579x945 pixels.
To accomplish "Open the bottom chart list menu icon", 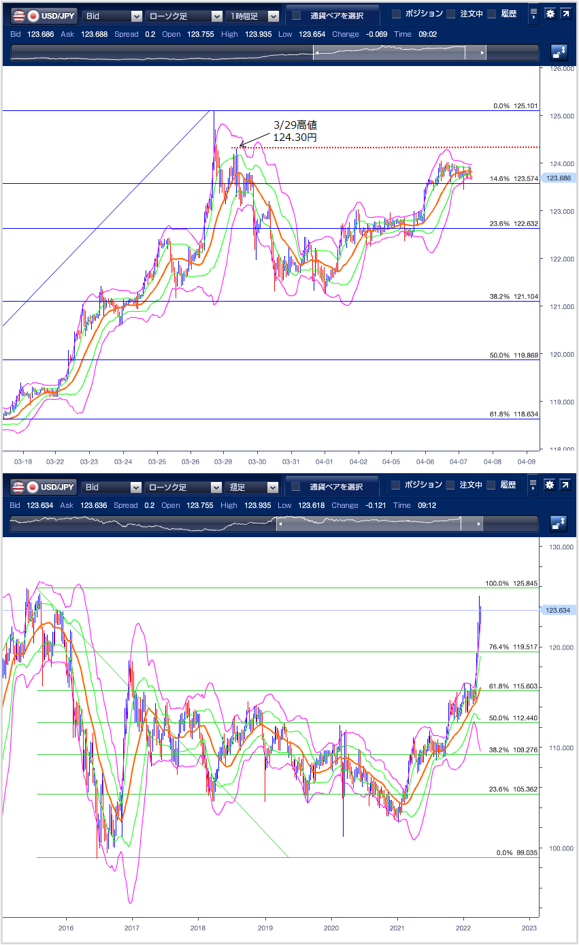I will [x=533, y=486].
